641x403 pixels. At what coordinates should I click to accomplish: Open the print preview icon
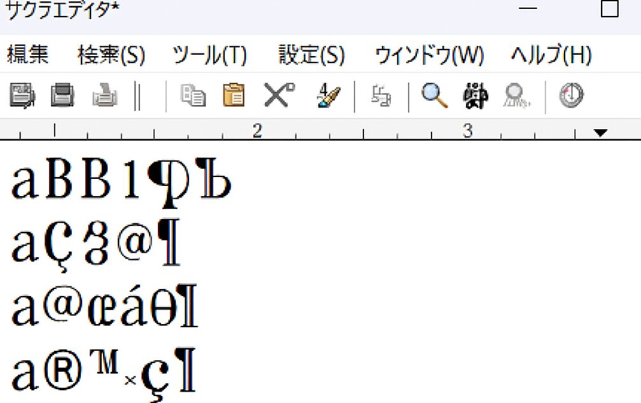tap(104, 95)
